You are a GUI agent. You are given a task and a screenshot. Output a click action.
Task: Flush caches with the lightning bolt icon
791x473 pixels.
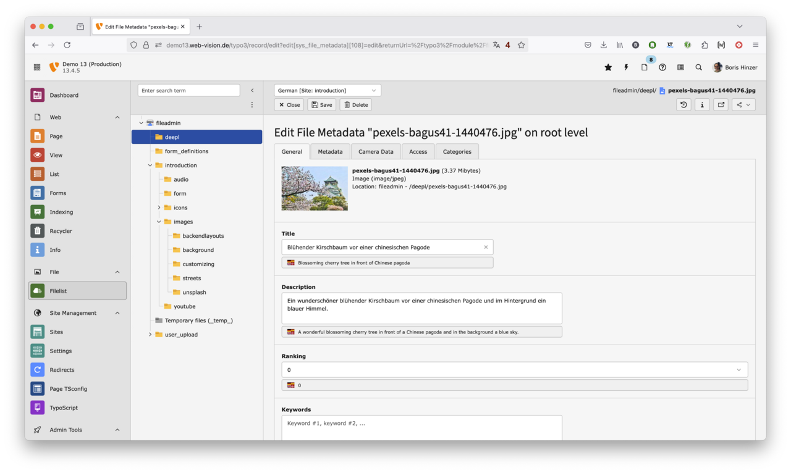pyautogui.click(x=625, y=67)
